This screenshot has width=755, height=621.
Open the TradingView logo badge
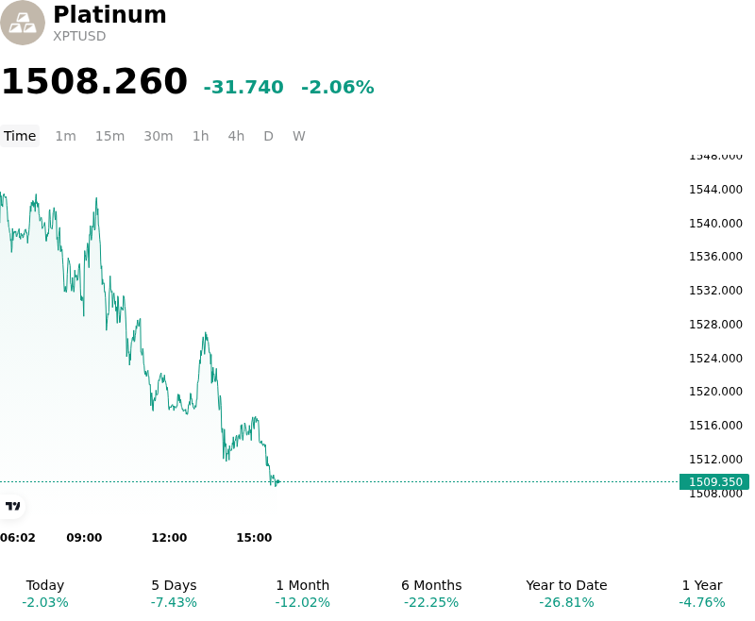(12, 507)
